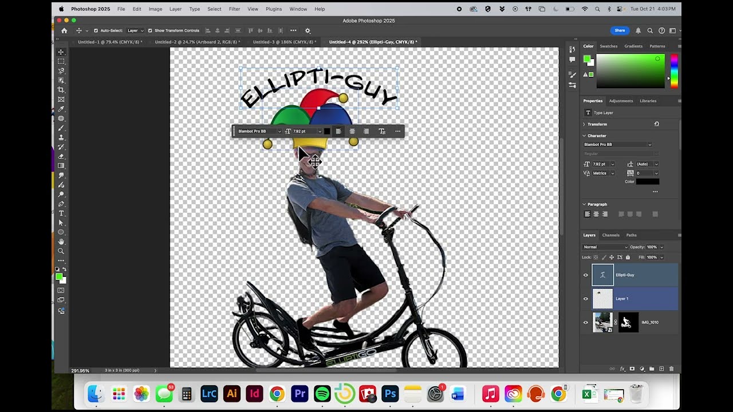The image size is (733, 412).
Task: Collapse the Paragraph section
Action: [584, 204]
